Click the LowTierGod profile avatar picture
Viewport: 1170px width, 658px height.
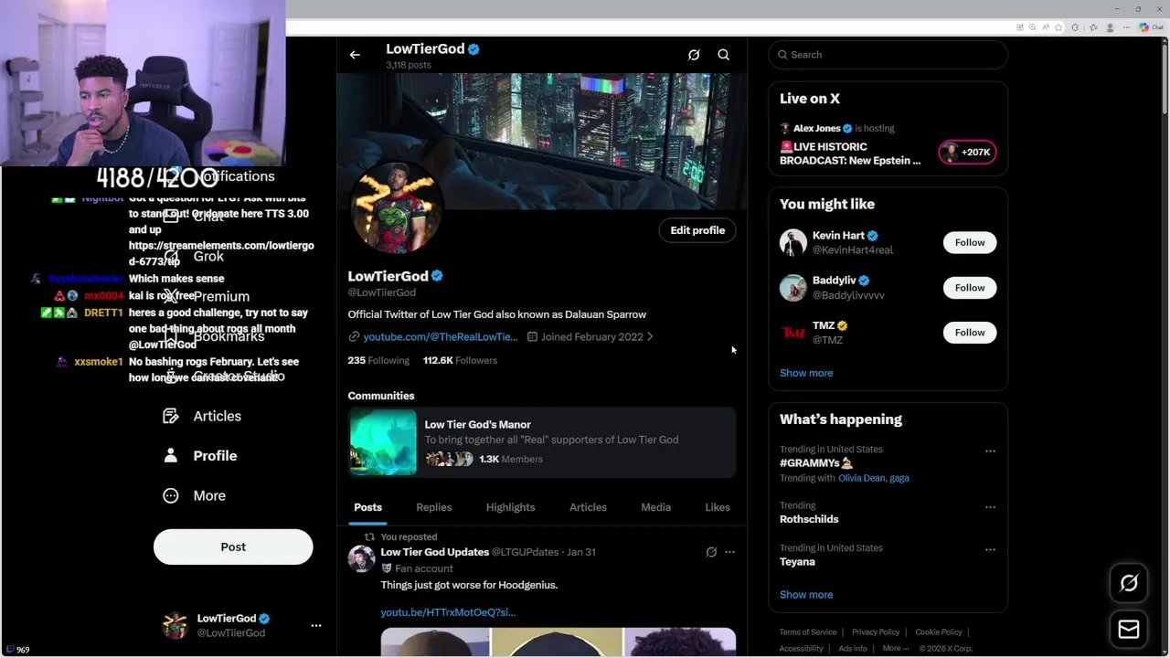point(396,208)
